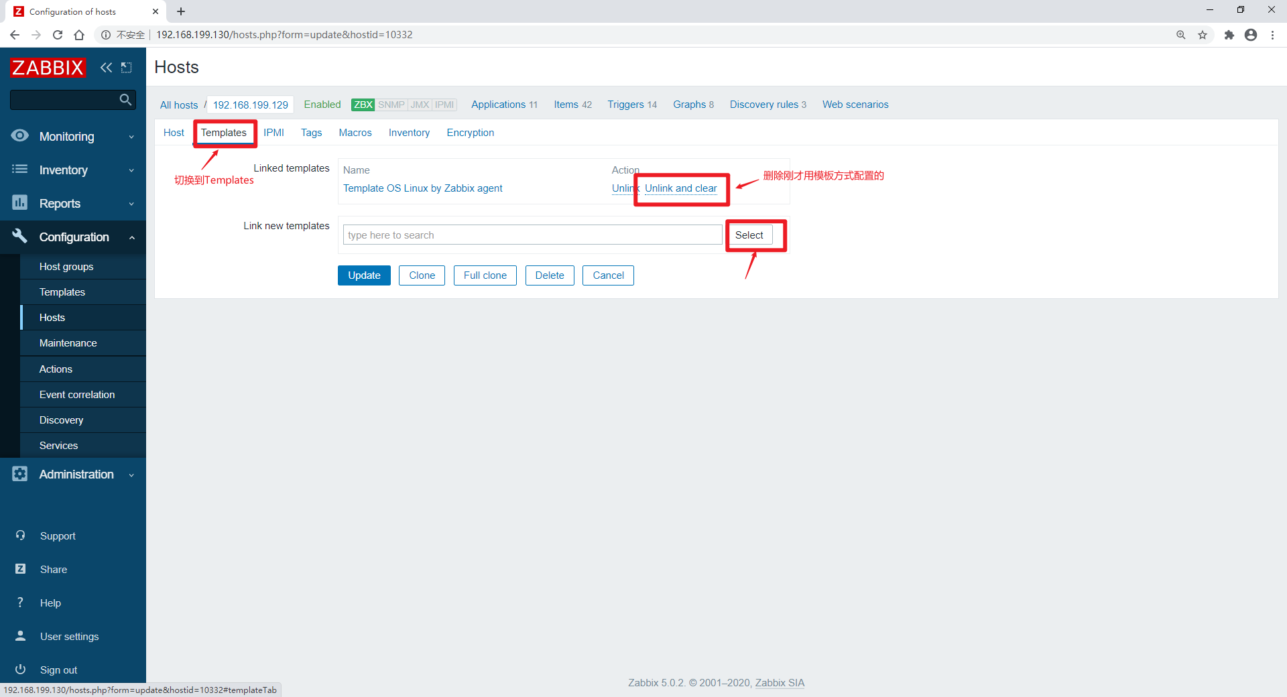
Task: Collapse the Configuration menu section
Action: coord(131,237)
